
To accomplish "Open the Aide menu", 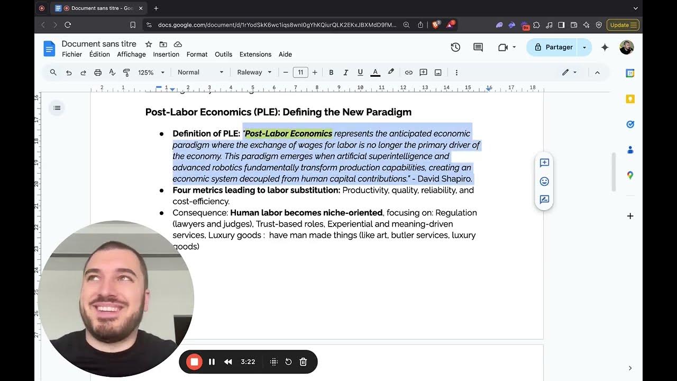I will [x=285, y=54].
